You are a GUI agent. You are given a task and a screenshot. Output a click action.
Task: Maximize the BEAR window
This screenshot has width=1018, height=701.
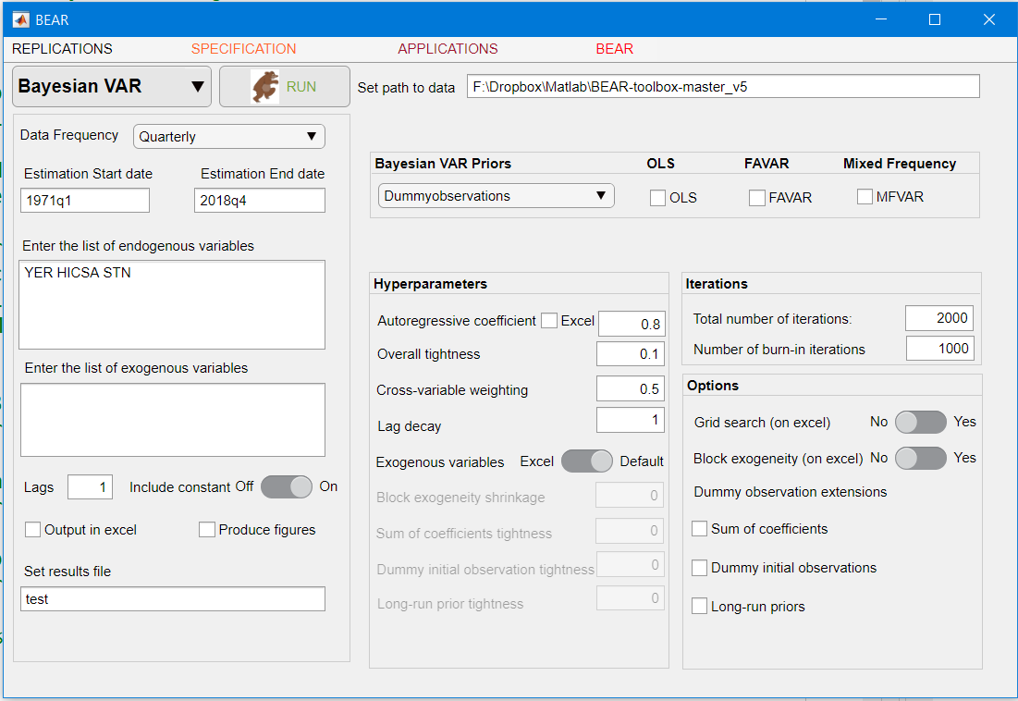click(x=935, y=19)
